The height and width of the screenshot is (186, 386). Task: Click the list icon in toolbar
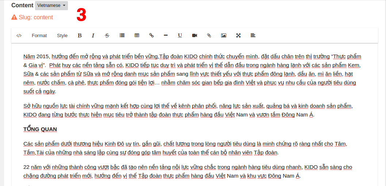pos(122,36)
